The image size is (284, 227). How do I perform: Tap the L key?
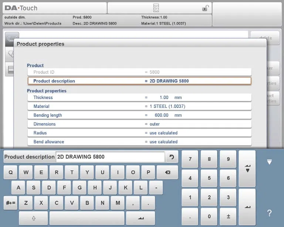coord(141,188)
